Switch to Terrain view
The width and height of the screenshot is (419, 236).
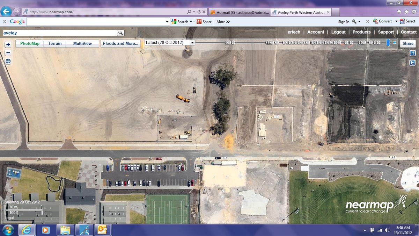[55, 44]
